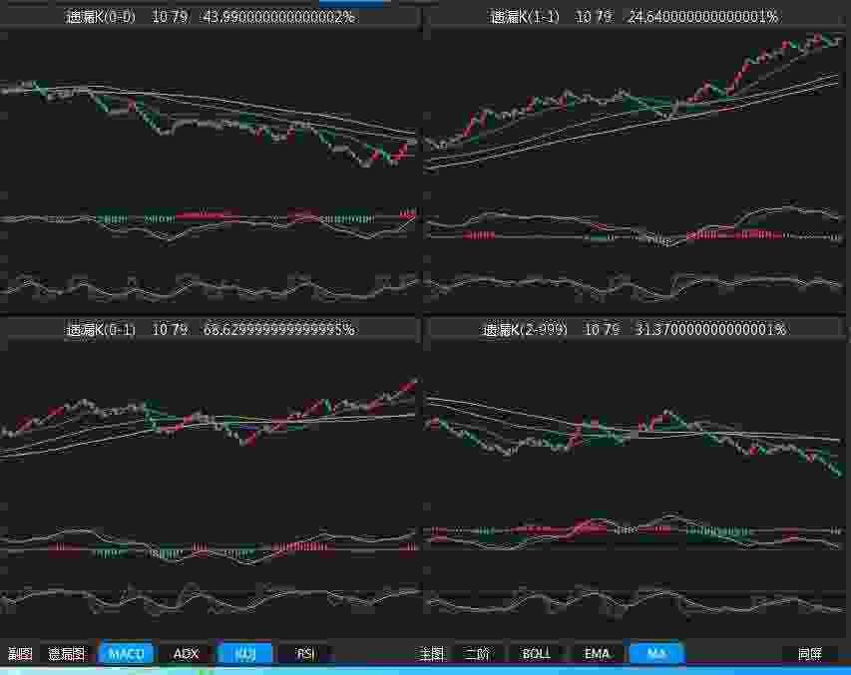The image size is (851, 675).
Task: Click the MACD histogram under 遗漏K(2-999)
Action: (x=636, y=532)
